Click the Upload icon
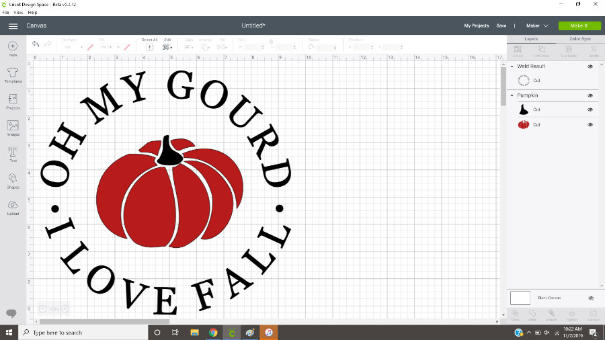Screen dimensions: 605x340 point(13,206)
